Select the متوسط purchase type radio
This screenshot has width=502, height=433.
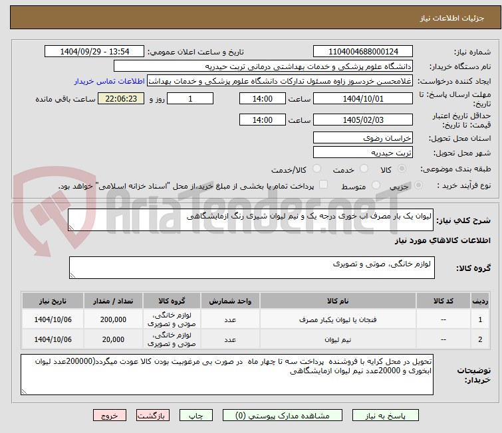376,185
